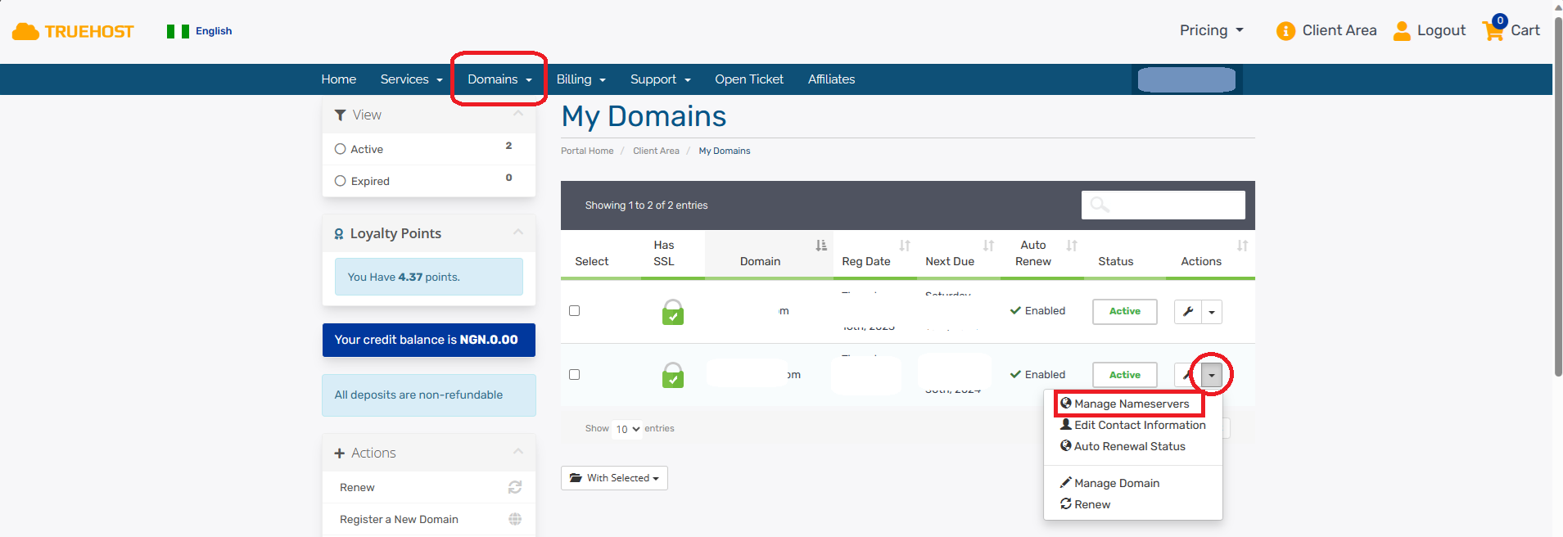Viewport: 1563px width, 537px height.
Task: Click the Logout link
Action: click(x=1440, y=30)
